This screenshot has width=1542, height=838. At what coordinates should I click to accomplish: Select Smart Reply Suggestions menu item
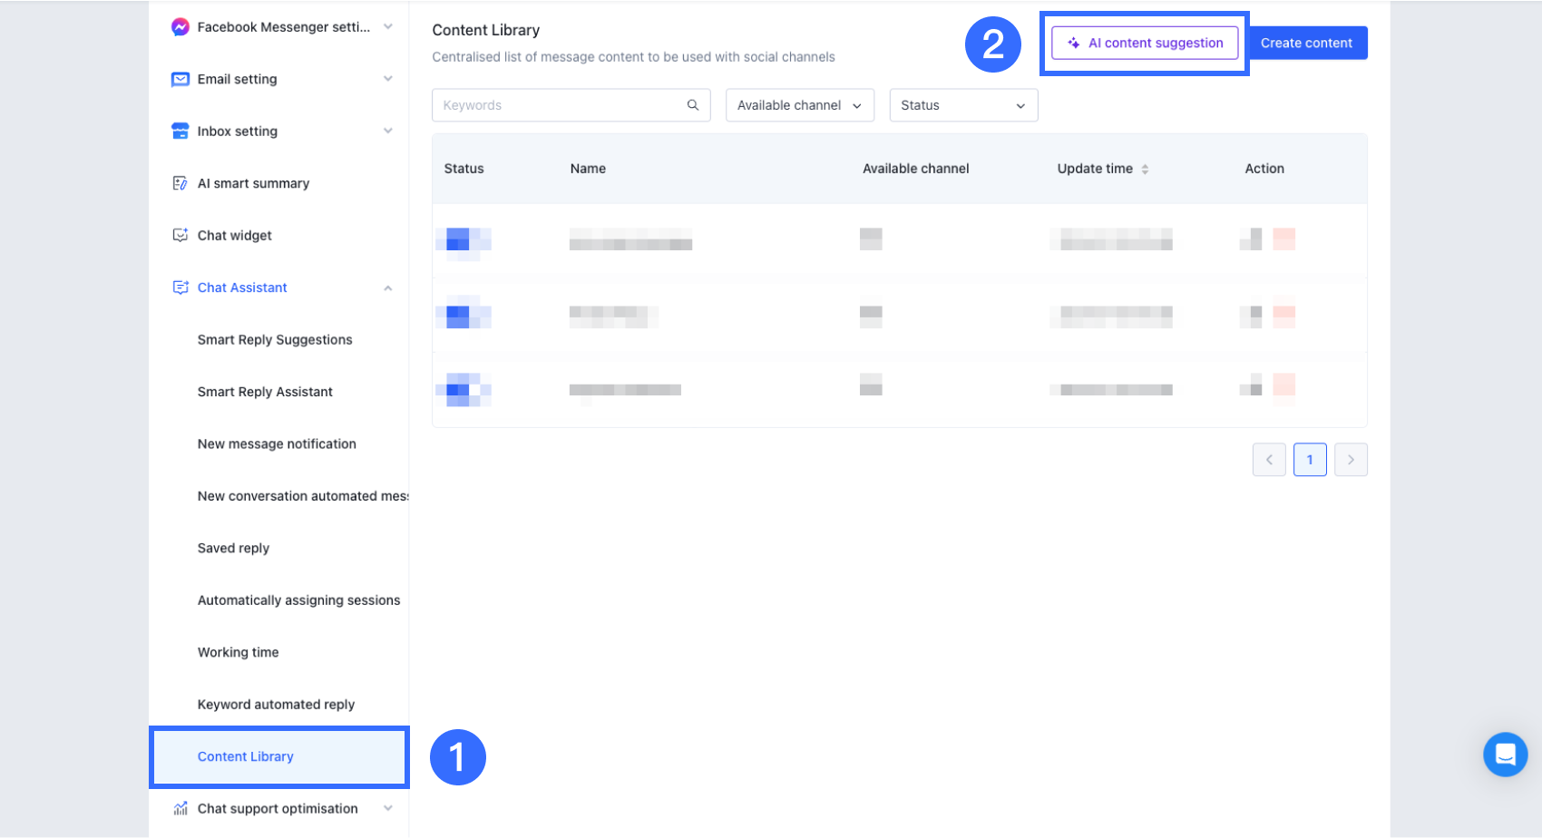275,340
